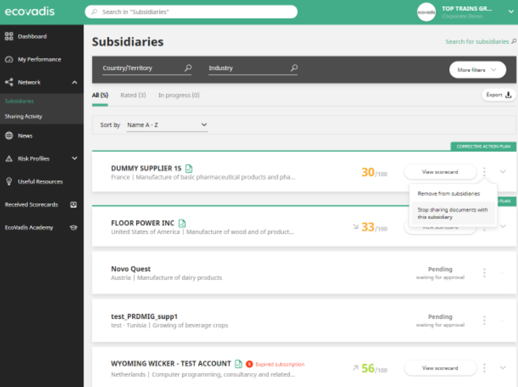Screen dimensions: 518x387
Task: Open three-dot menu for test_PRDMIG_supp1
Action: (484, 321)
